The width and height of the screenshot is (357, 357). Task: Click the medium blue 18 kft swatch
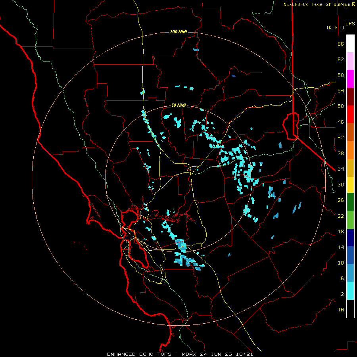350,255
